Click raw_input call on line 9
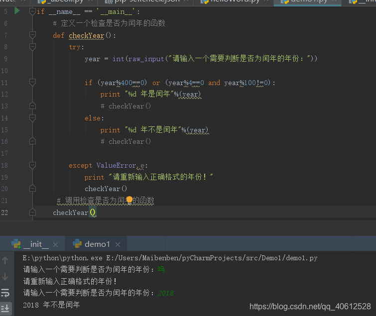Screen dimensions: 376x316 pyautogui.click(x=146, y=59)
